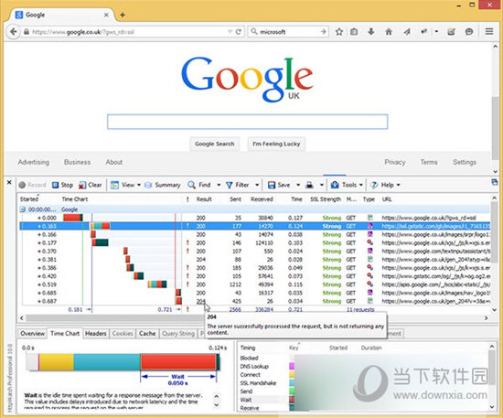Screen dimensions: 503x418
Task: Click the I'm Feeling Lucky button
Action: (276, 144)
